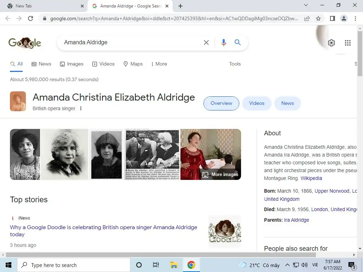The height and width of the screenshot is (272, 363).
Task: Switch to the New Tab tab
Action: click(x=44, y=6)
